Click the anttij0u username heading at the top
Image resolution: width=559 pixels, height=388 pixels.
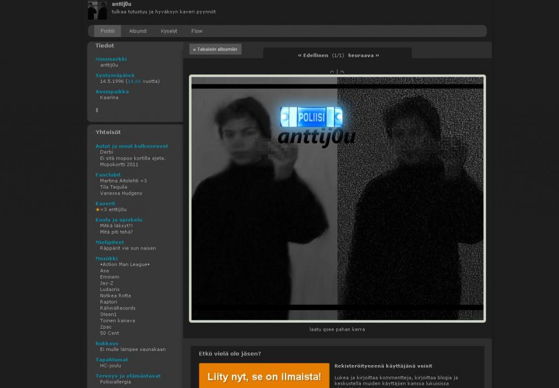122,4
